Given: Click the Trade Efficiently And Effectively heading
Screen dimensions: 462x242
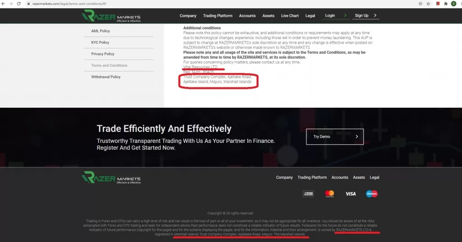Looking at the screenshot, I should 164,128.
